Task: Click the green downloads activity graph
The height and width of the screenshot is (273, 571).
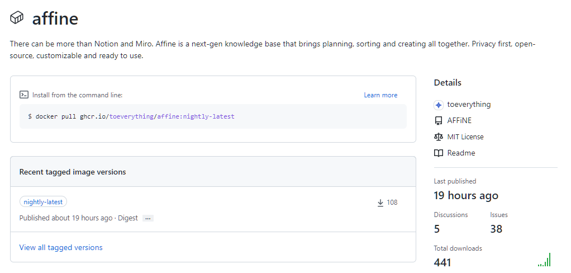Action: 544,260
